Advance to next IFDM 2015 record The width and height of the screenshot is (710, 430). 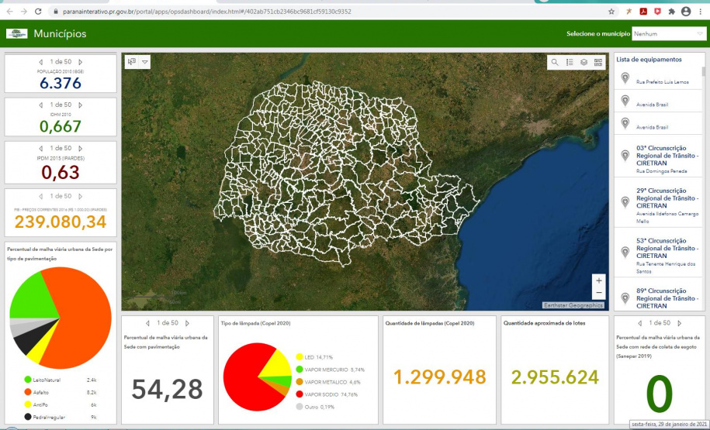pos(81,148)
